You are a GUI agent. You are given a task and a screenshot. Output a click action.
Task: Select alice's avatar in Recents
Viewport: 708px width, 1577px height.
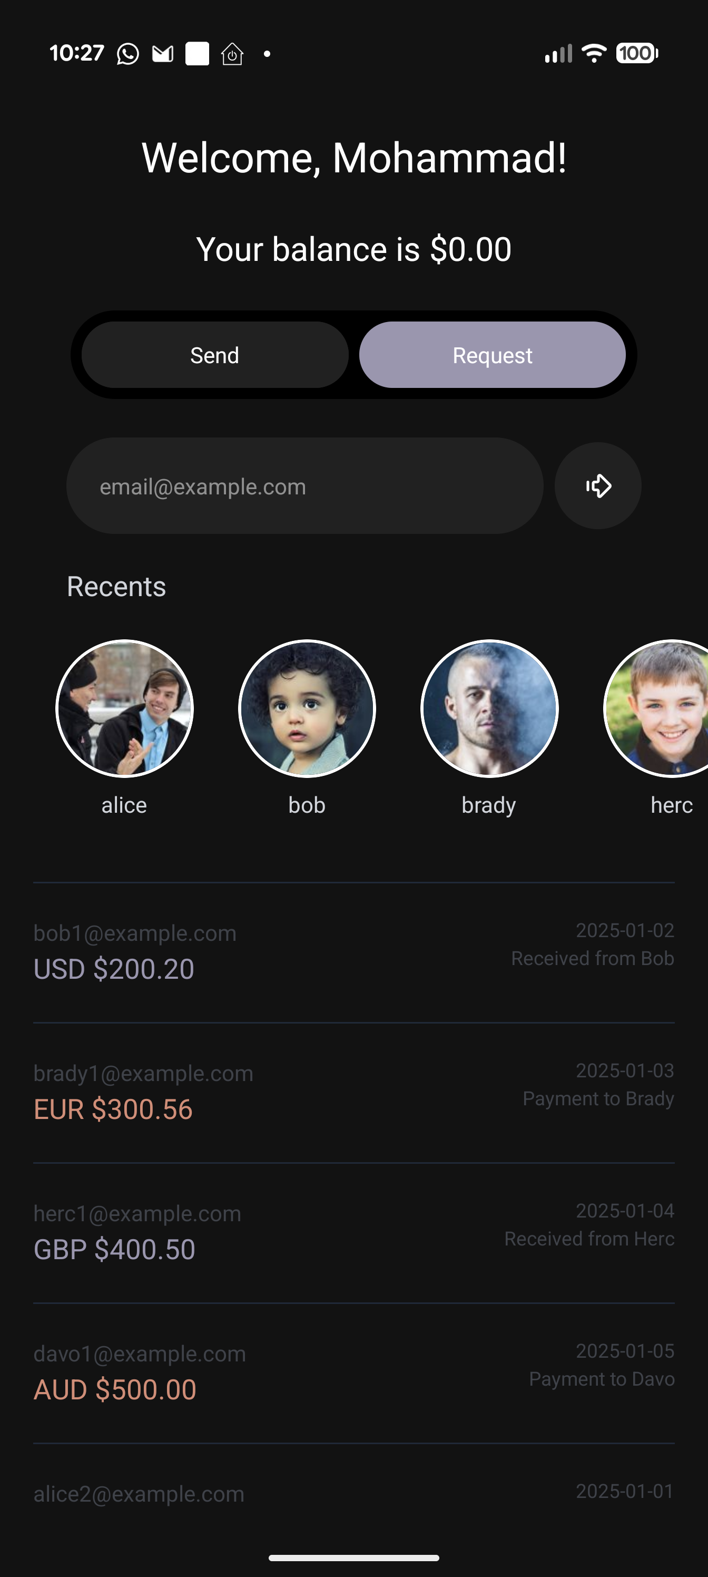tap(124, 709)
